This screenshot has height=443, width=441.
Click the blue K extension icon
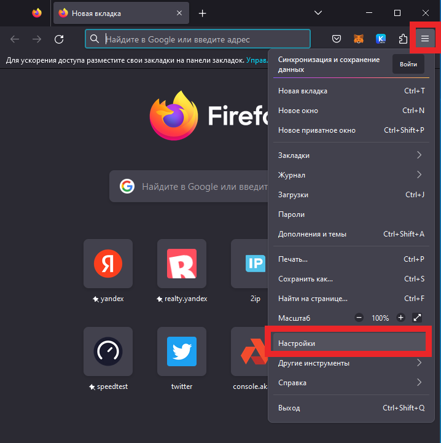(381, 39)
